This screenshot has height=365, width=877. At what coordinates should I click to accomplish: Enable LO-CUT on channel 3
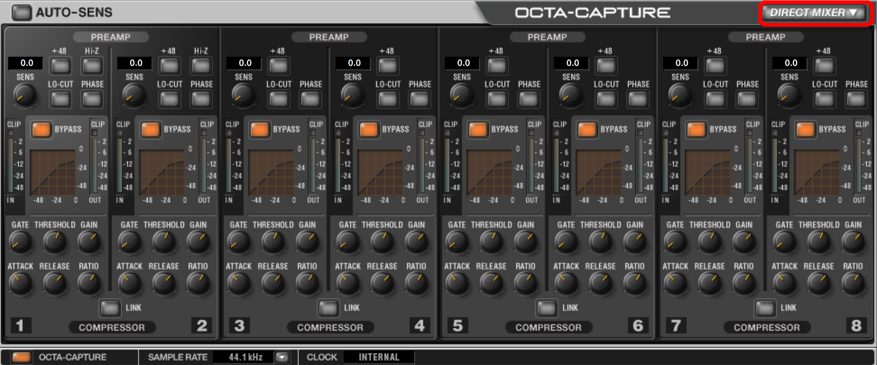coord(278,99)
